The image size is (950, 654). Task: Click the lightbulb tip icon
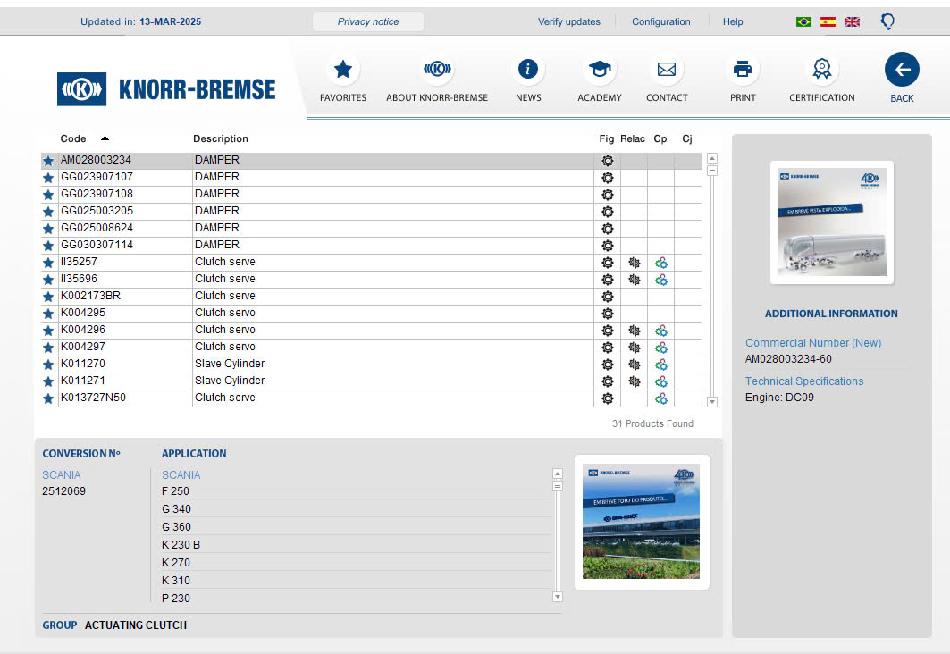coord(887,21)
